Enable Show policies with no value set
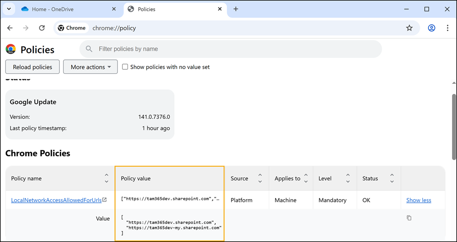This screenshot has width=457, height=242. point(125,67)
